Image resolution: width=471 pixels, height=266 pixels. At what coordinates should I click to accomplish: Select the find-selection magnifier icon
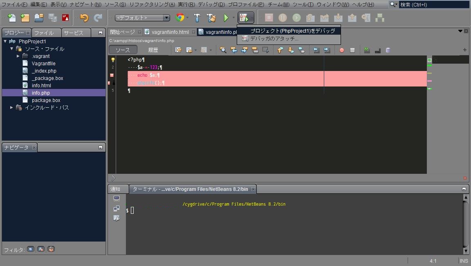(223, 50)
